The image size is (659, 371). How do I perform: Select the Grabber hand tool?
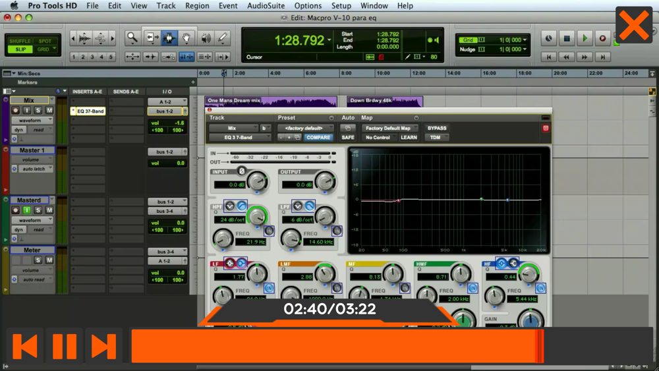186,38
